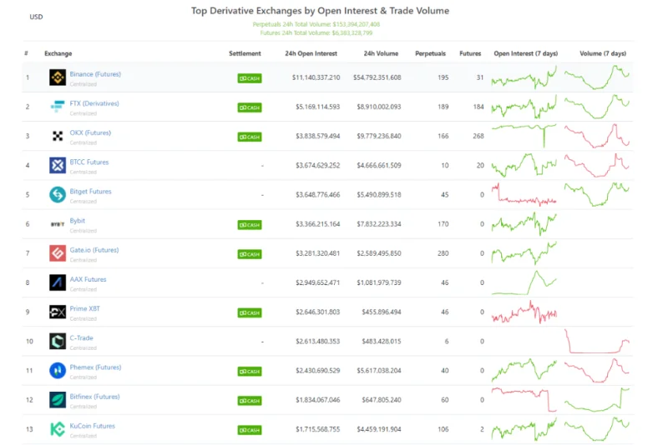Open the Gate.io (Futures) exchange link
The width and height of the screenshot is (668, 445).
(x=94, y=250)
